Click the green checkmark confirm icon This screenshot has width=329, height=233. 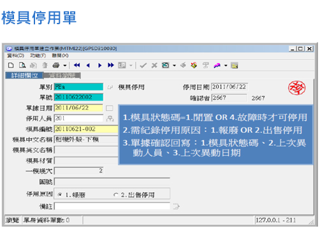tap(143, 66)
